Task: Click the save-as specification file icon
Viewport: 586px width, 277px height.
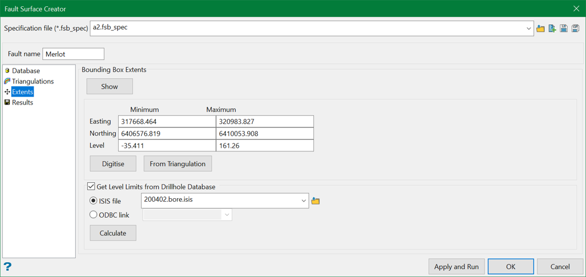Action: [x=575, y=29]
